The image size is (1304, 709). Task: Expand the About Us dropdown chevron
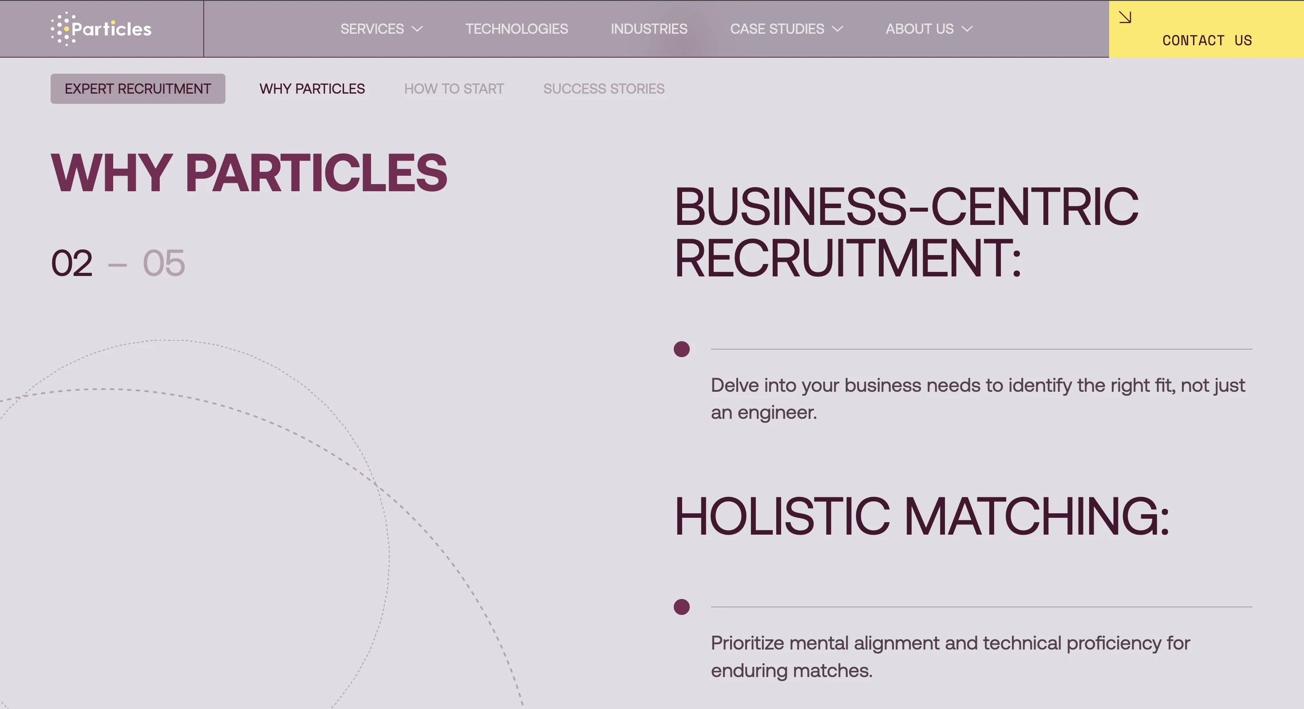(967, 29)
